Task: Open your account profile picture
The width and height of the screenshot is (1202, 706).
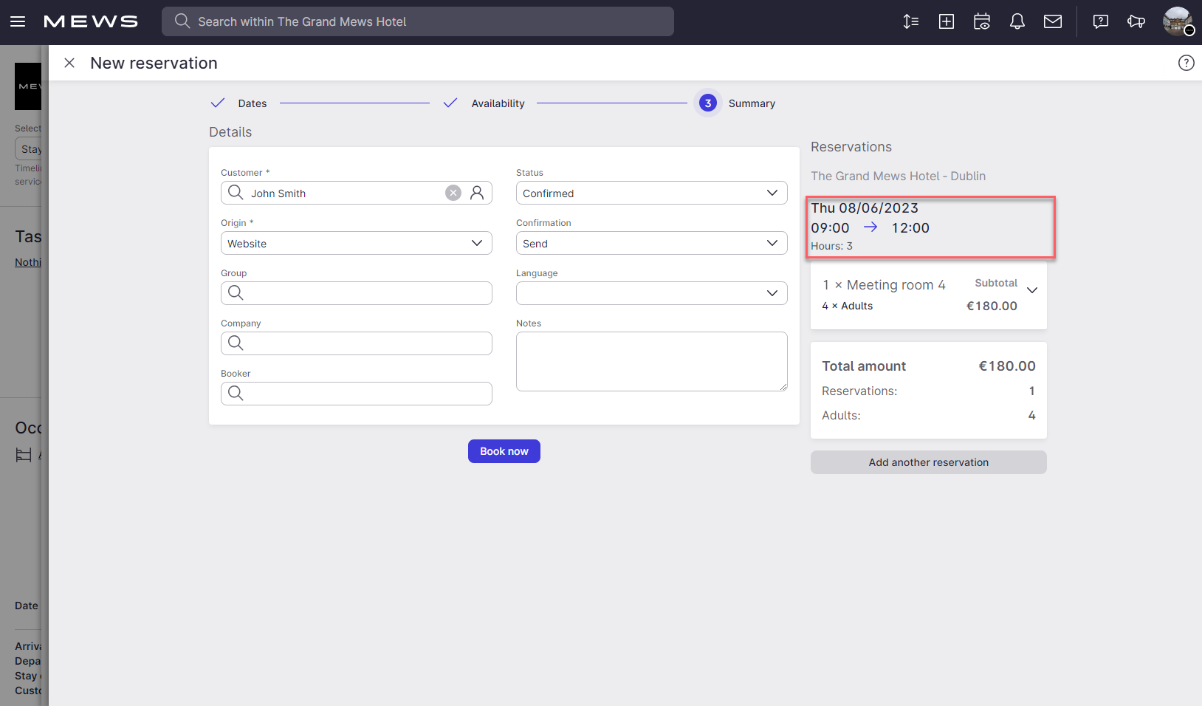Action: (1178, 21)
